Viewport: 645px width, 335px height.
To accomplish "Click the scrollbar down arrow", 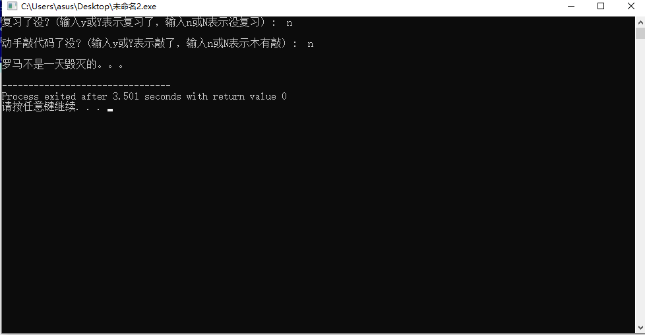I will (x=640, y=328).
